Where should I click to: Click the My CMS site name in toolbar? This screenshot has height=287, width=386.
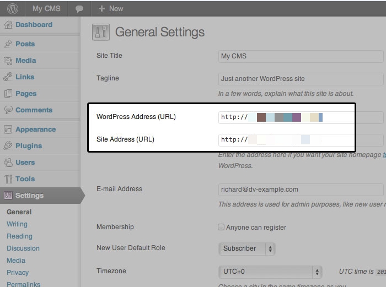click(x=46, y=9)
